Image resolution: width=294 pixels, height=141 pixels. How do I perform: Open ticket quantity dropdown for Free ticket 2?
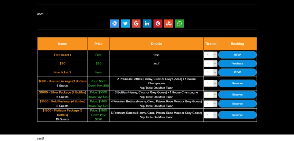pos(211,72)
